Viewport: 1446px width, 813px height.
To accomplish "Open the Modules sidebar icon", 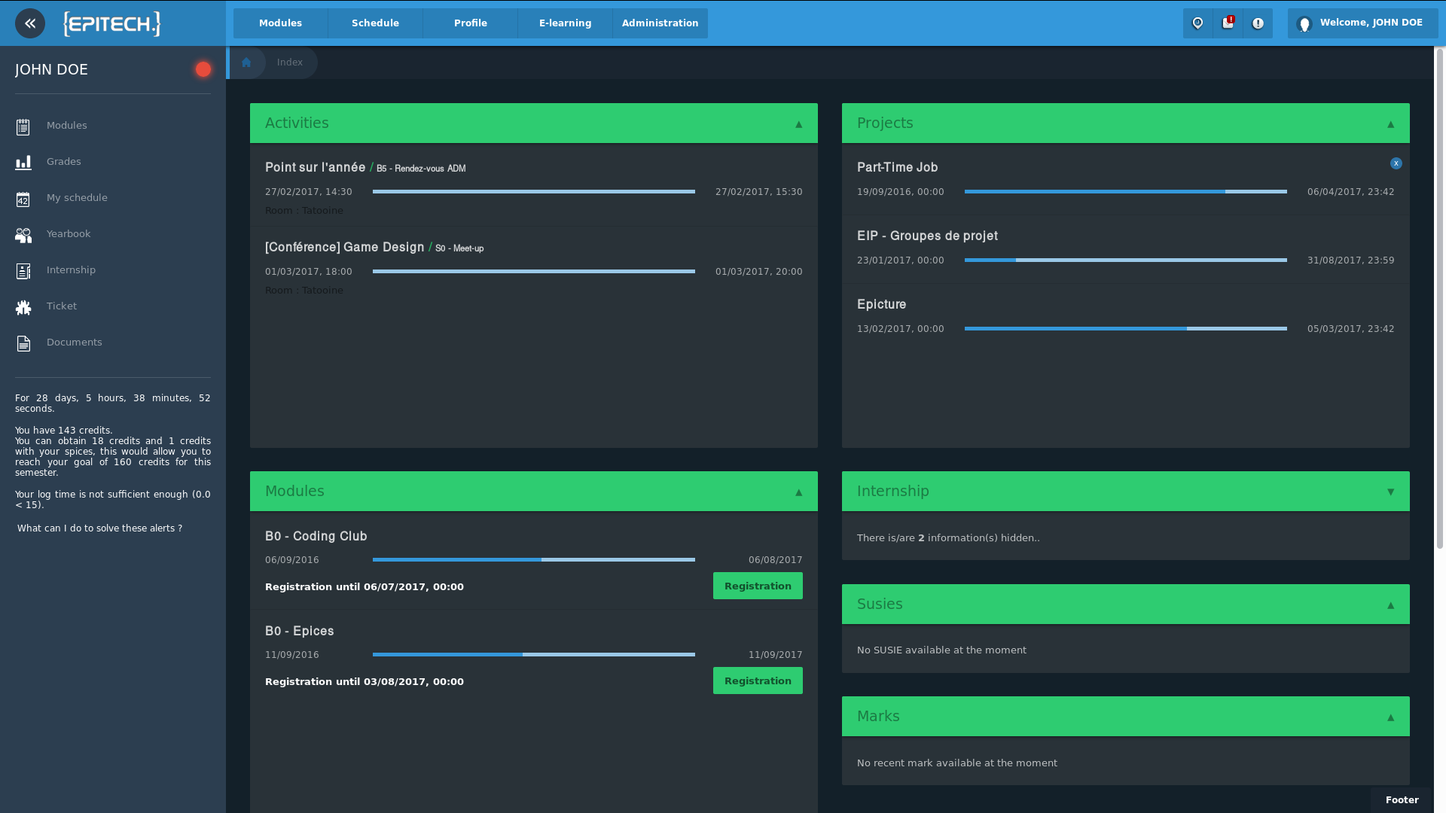I will pyautogui.click(x=23, y=125).
